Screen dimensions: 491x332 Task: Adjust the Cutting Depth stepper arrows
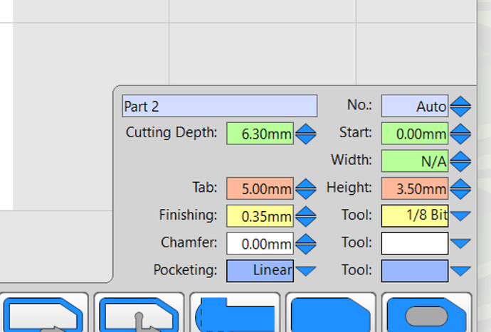click(x=306, y=134)
